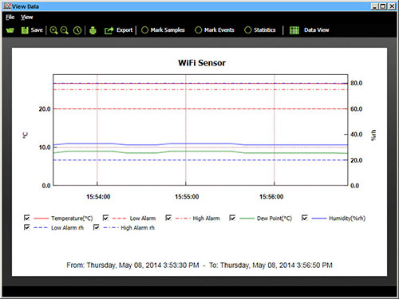Click the printer icon
399x299 pixels.
[93, 30]
